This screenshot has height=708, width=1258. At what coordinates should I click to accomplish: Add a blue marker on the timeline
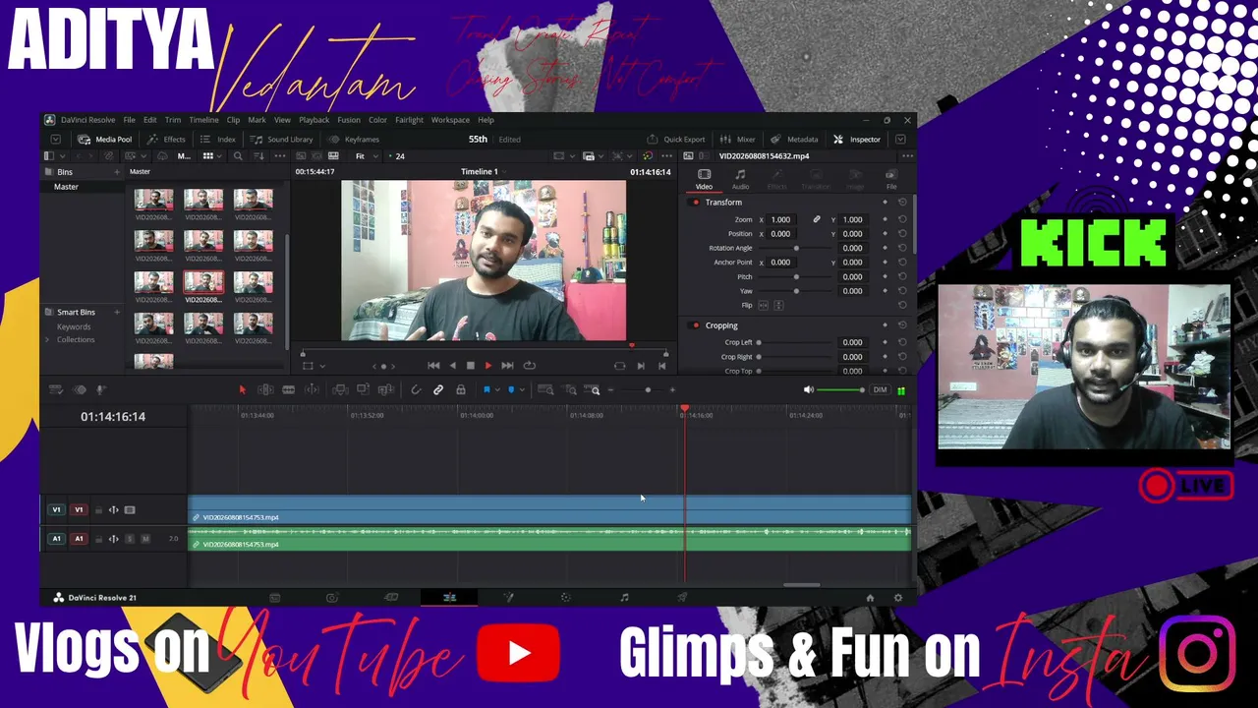510,390
